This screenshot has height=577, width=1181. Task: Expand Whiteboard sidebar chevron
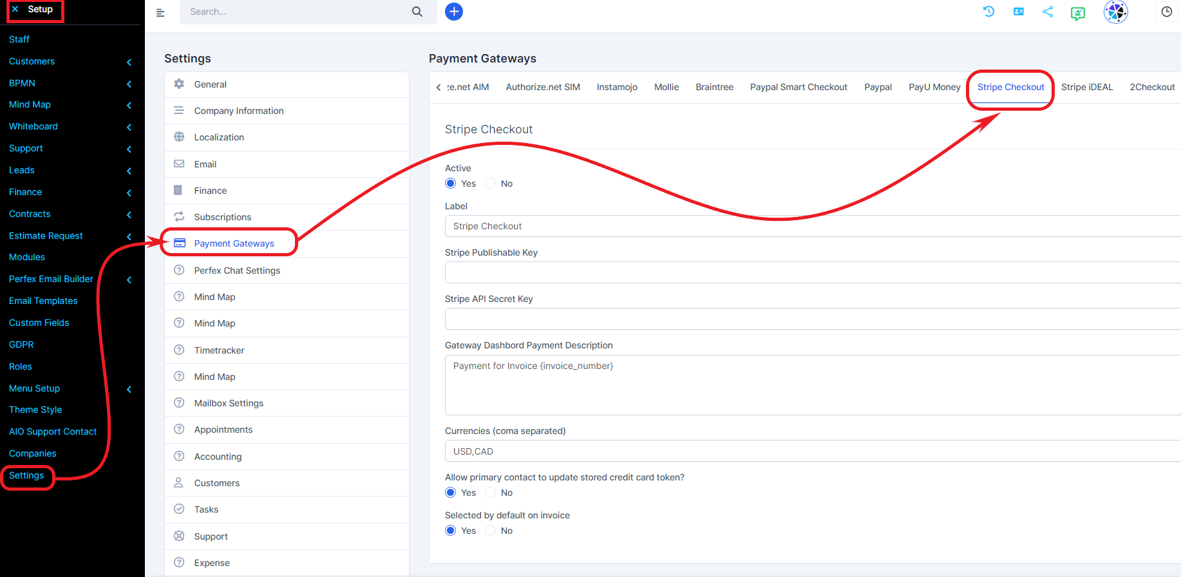[129, 127]
